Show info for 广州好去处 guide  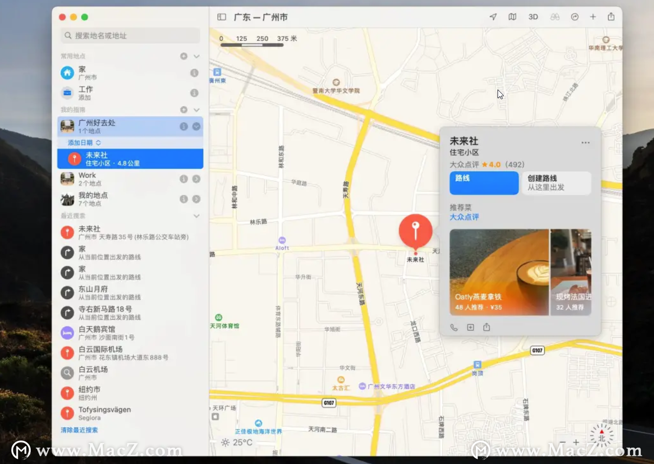click(184, 126)
